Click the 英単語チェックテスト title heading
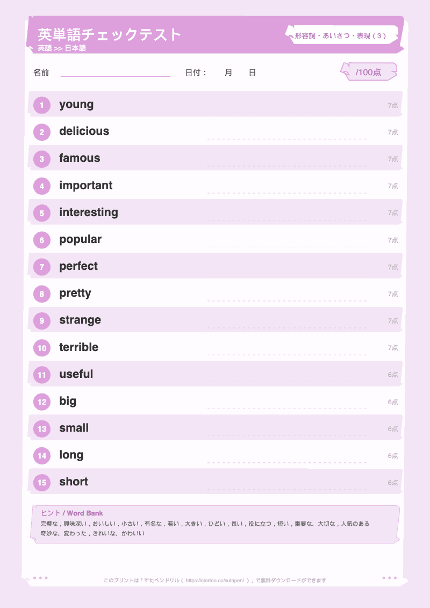The image size is (430, 608). [110, 34]
